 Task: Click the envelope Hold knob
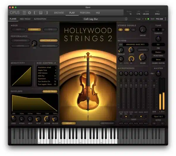(30, 119)
